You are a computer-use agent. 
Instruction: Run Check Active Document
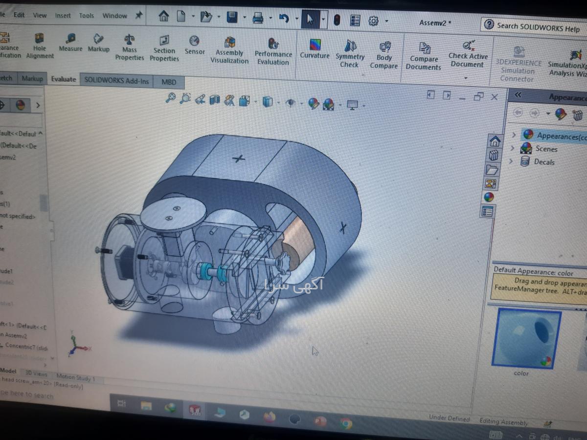468,54
